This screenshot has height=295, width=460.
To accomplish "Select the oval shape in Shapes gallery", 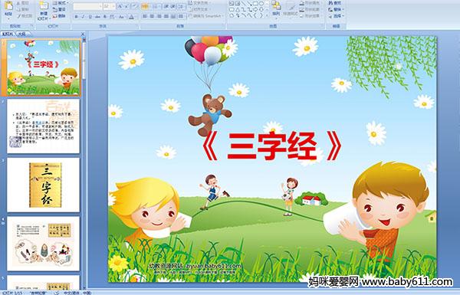I will [261, 4].
